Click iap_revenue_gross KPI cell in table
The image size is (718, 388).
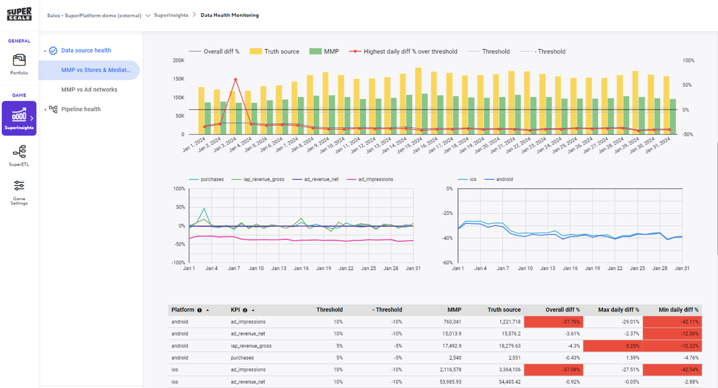(x=251, y=345)
